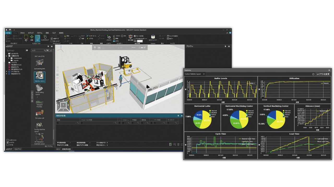Activate the 移動 (Move) manipulation tool
Screen dimensions: 334x187
click(x=32, y=37)
